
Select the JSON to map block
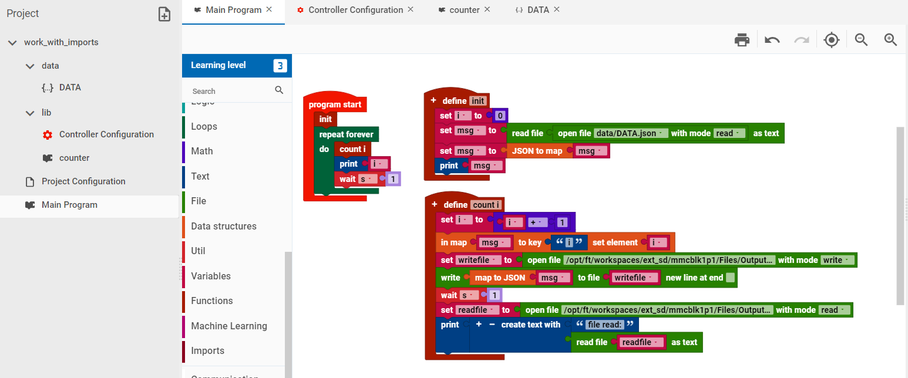537,151
